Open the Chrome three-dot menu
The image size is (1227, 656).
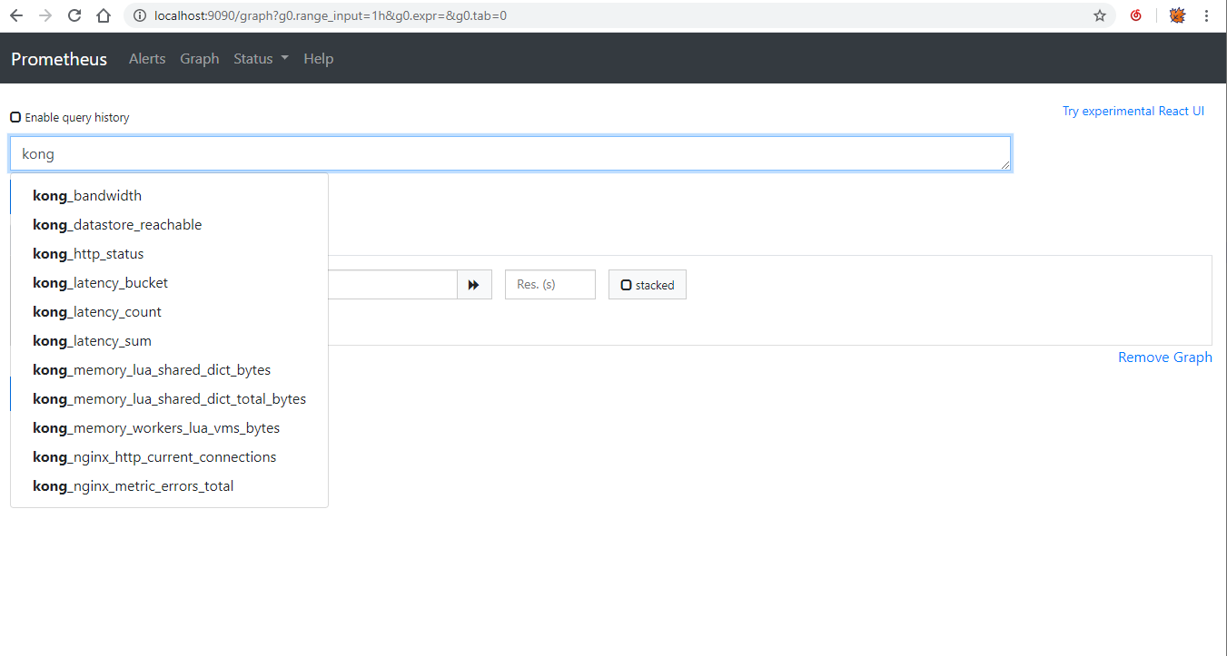(1206, 15)
